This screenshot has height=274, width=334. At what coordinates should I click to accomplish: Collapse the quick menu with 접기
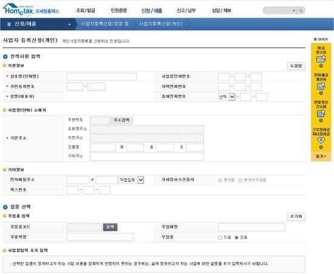click(x=321, y=156)
